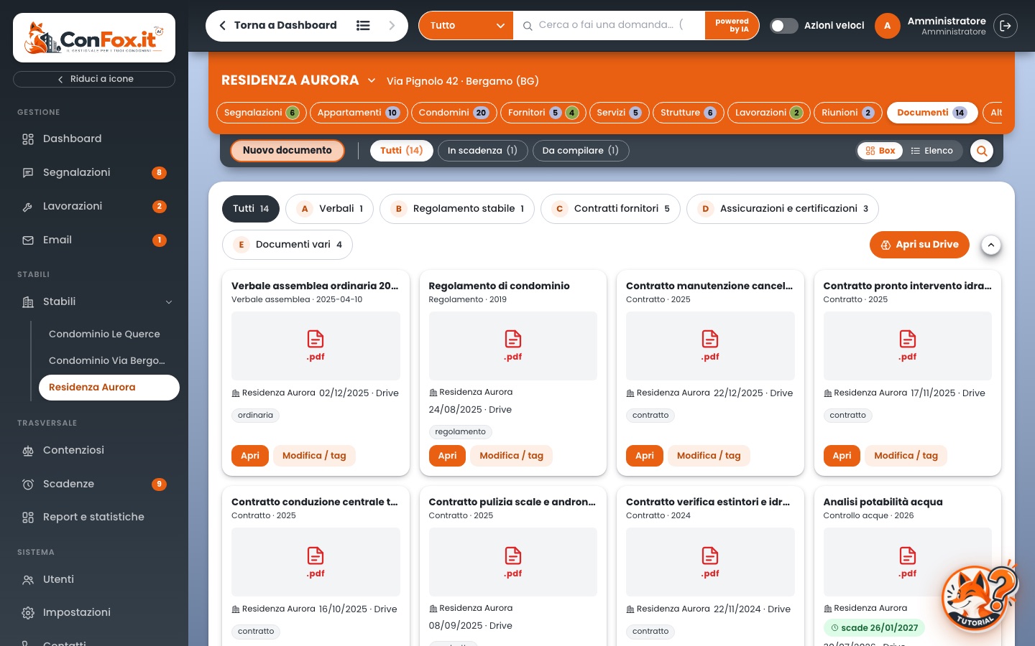Image resolution: width=1035 pixels, height=646 pixels.
Task: Filter documents by In scadenza
Action: [x=482, y=151]
